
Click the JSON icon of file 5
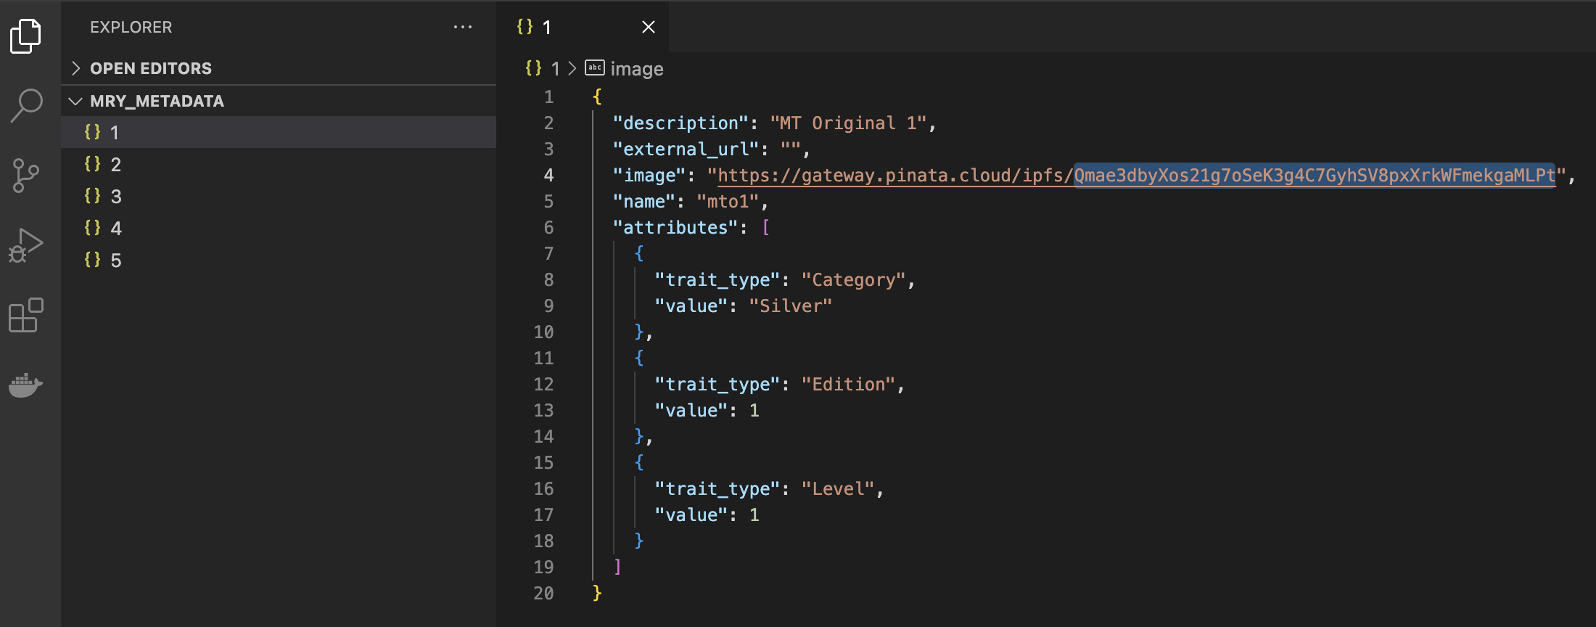pyautogui.click(x=92, y=260)
